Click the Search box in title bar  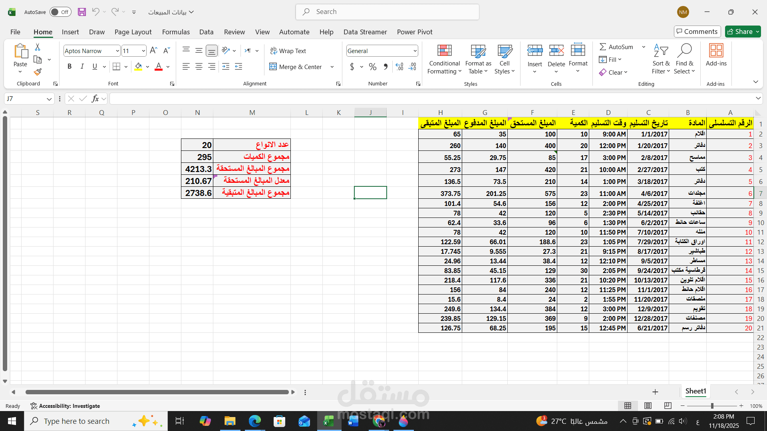coord(387,12)
